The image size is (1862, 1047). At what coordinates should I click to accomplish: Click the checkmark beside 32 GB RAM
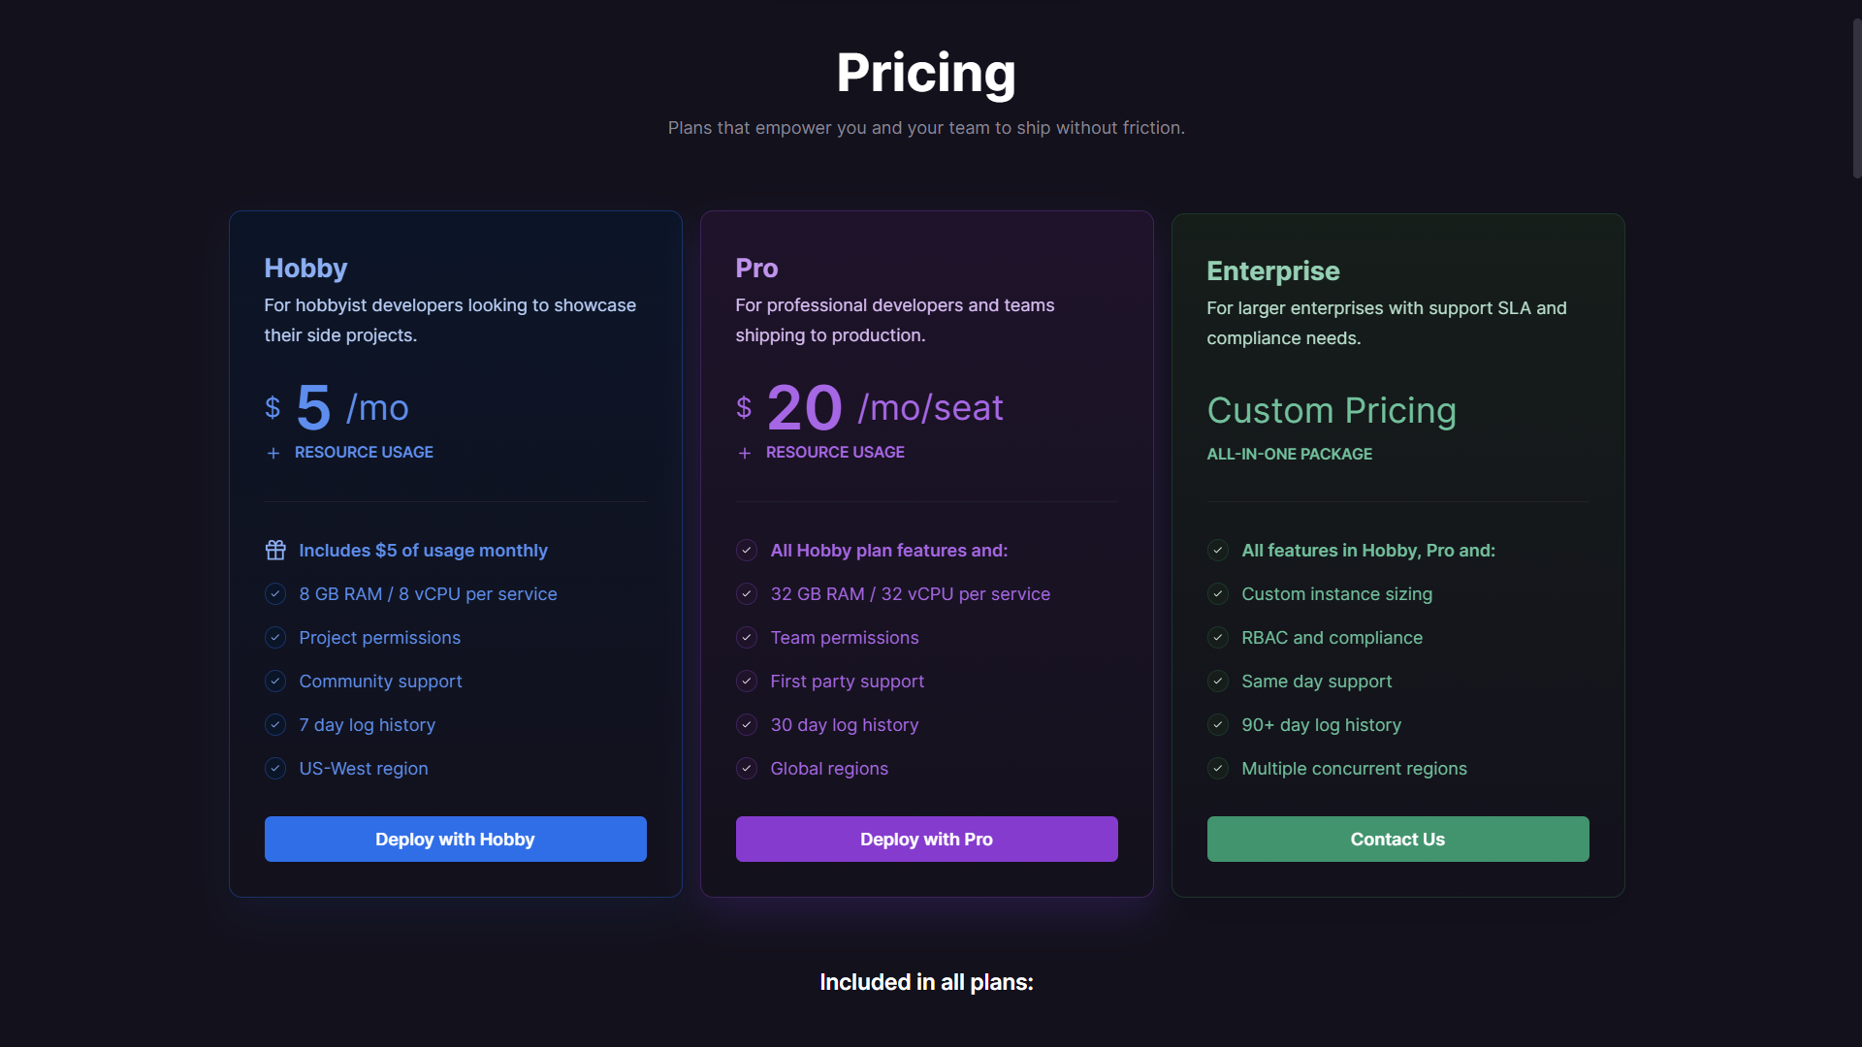tap(746, 593)
